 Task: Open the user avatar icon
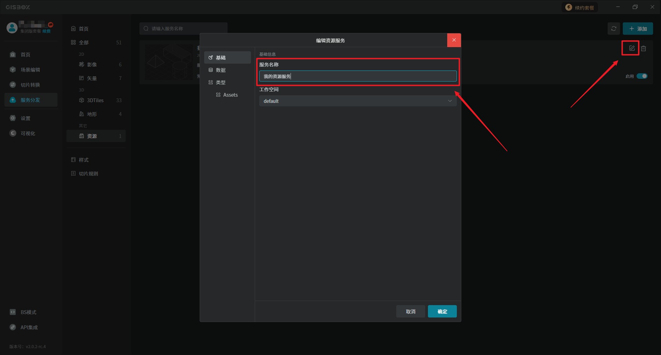coord(12,28)
